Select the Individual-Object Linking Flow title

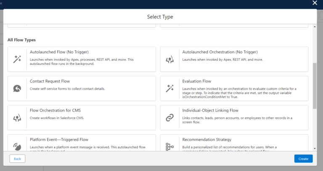click(x=210, y=111)
